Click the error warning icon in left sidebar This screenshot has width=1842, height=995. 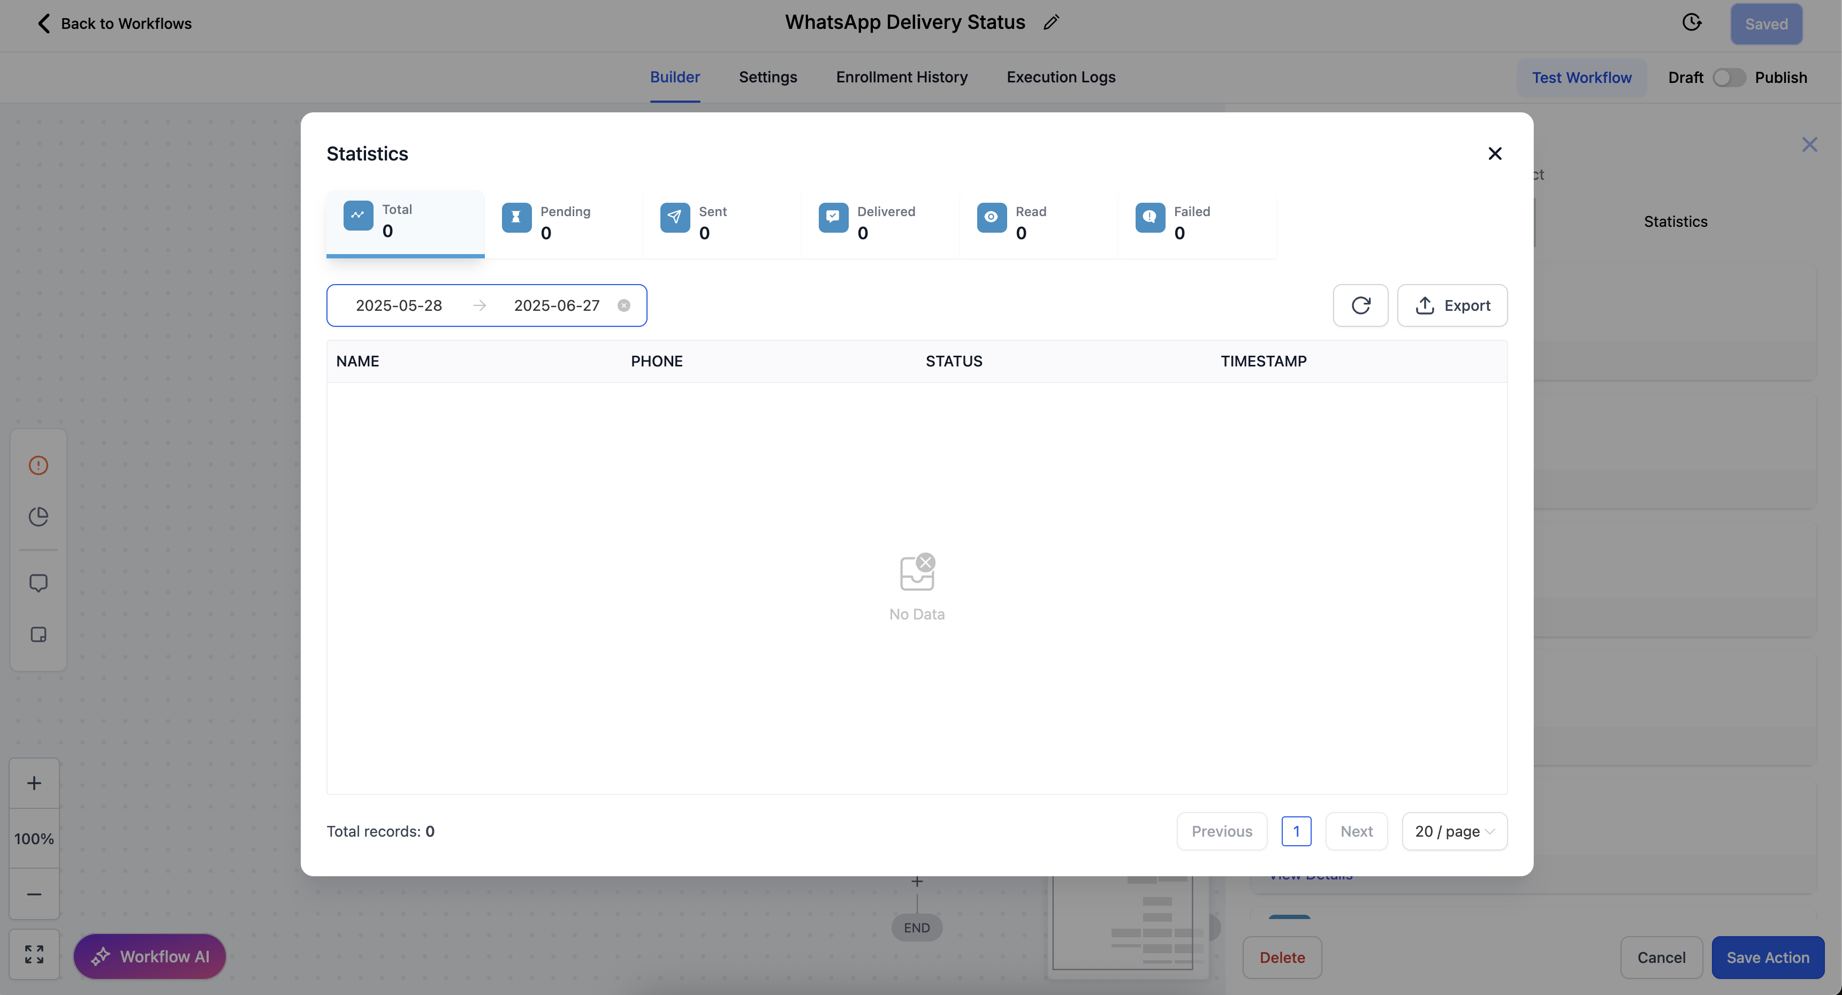pos(38,465)
